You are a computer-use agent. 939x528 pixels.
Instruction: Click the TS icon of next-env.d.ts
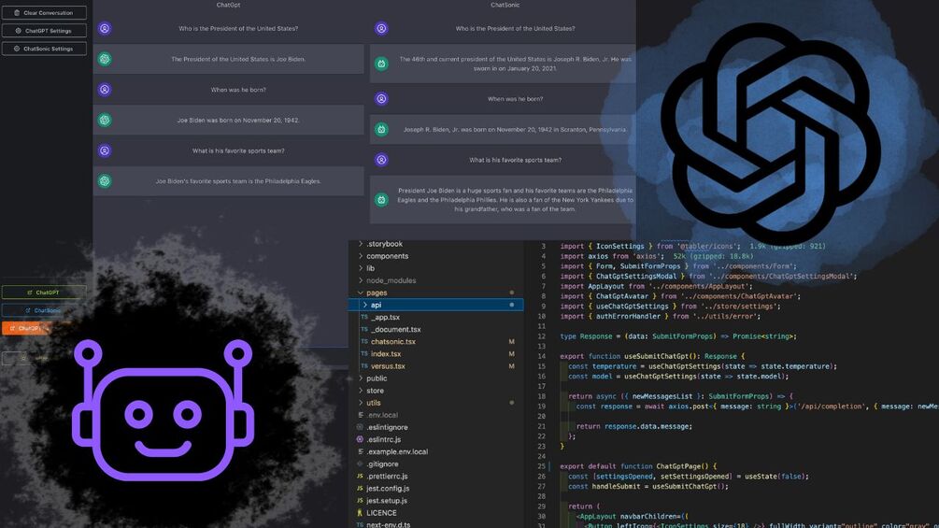tap(360, 524)
